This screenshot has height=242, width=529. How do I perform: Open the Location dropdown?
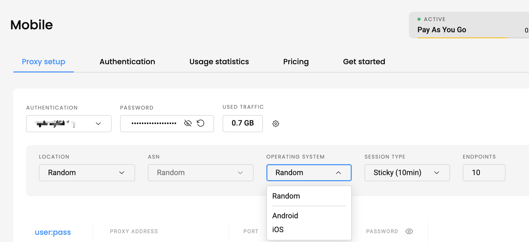pyautogui.click(x=87, y=173)
